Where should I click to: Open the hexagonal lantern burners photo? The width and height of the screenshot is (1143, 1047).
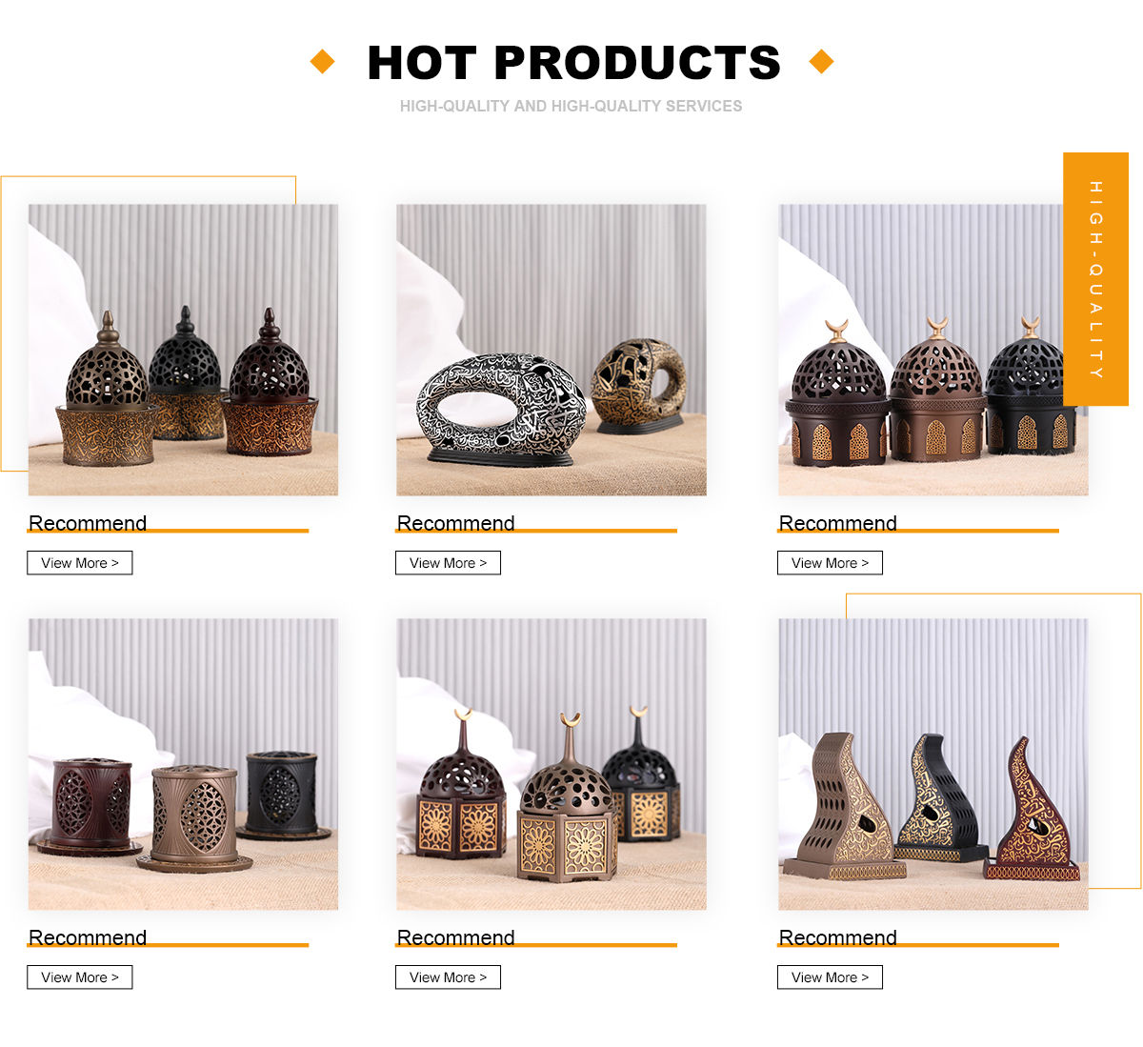pyautogui.click(x=551, y=764)
